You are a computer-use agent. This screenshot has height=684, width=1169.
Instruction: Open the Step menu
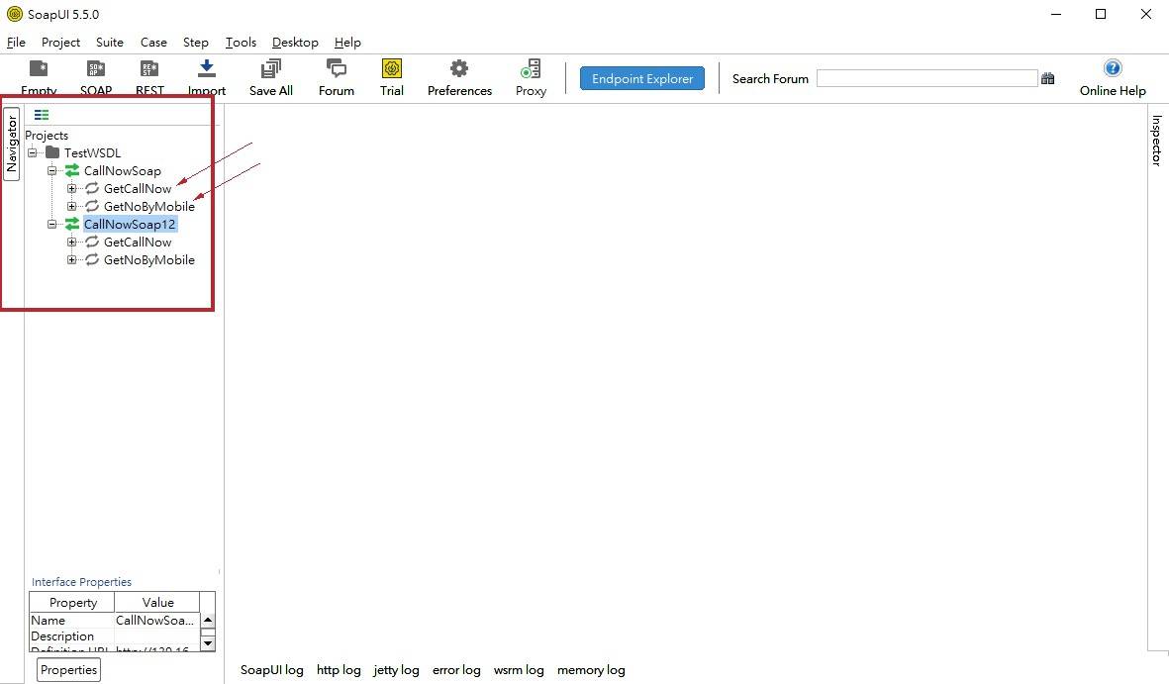[196, 43]
